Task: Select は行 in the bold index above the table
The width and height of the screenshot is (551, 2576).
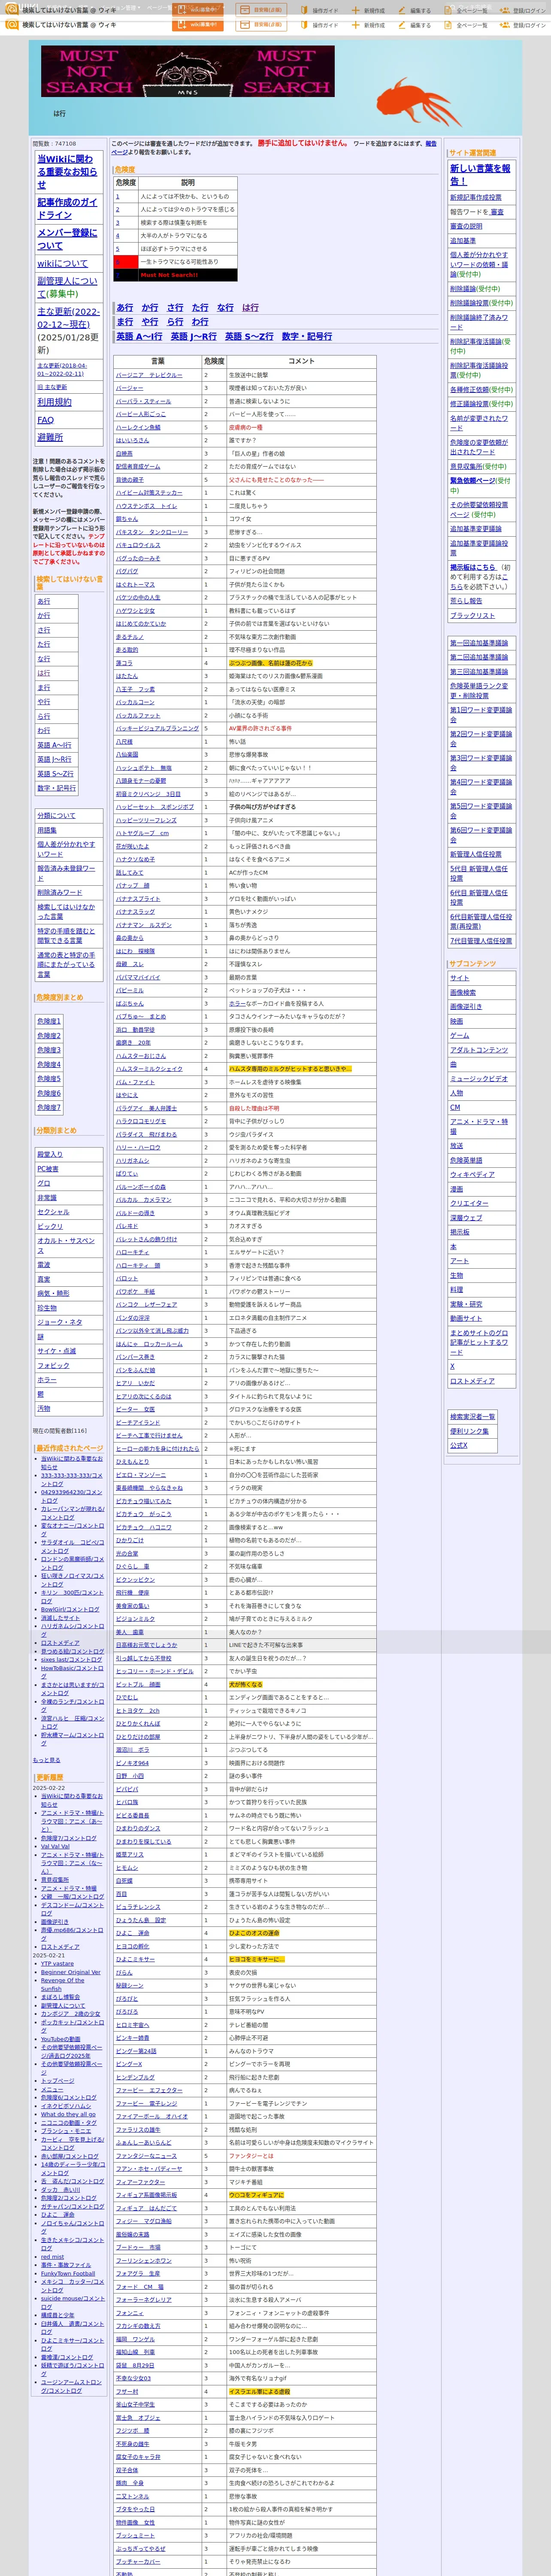Action: pyautogui.click(x=250, y=308)
